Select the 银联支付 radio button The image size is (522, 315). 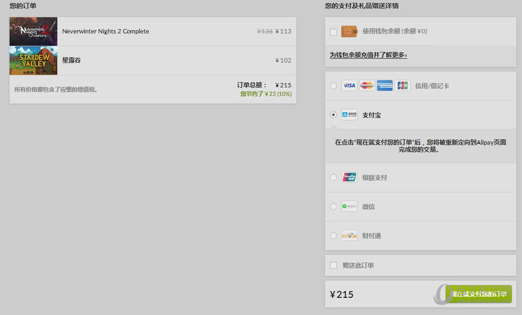333,177
